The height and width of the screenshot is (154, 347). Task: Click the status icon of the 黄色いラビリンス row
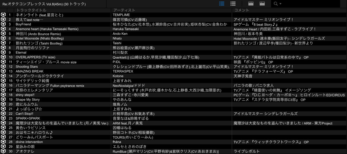pyautogui.click(x=3, y=128)
